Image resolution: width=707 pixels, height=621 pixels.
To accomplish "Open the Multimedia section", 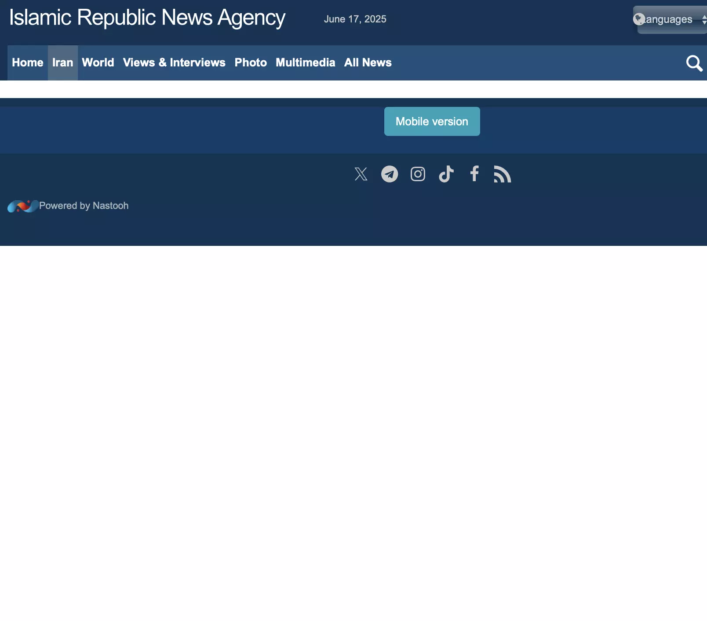I will [306, 62].
